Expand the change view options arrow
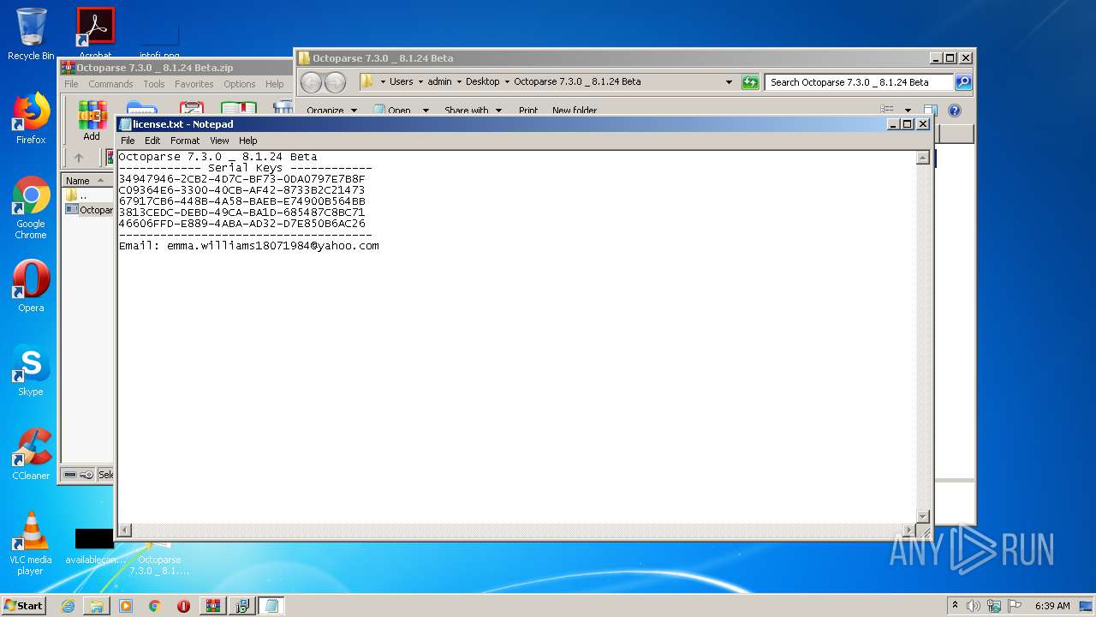The width and height of the screenshot is (1096, 617). click(908, 111)
